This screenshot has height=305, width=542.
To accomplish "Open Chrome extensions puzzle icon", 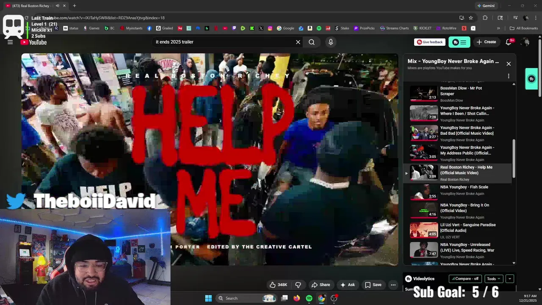I will click(x=485, y=18).
